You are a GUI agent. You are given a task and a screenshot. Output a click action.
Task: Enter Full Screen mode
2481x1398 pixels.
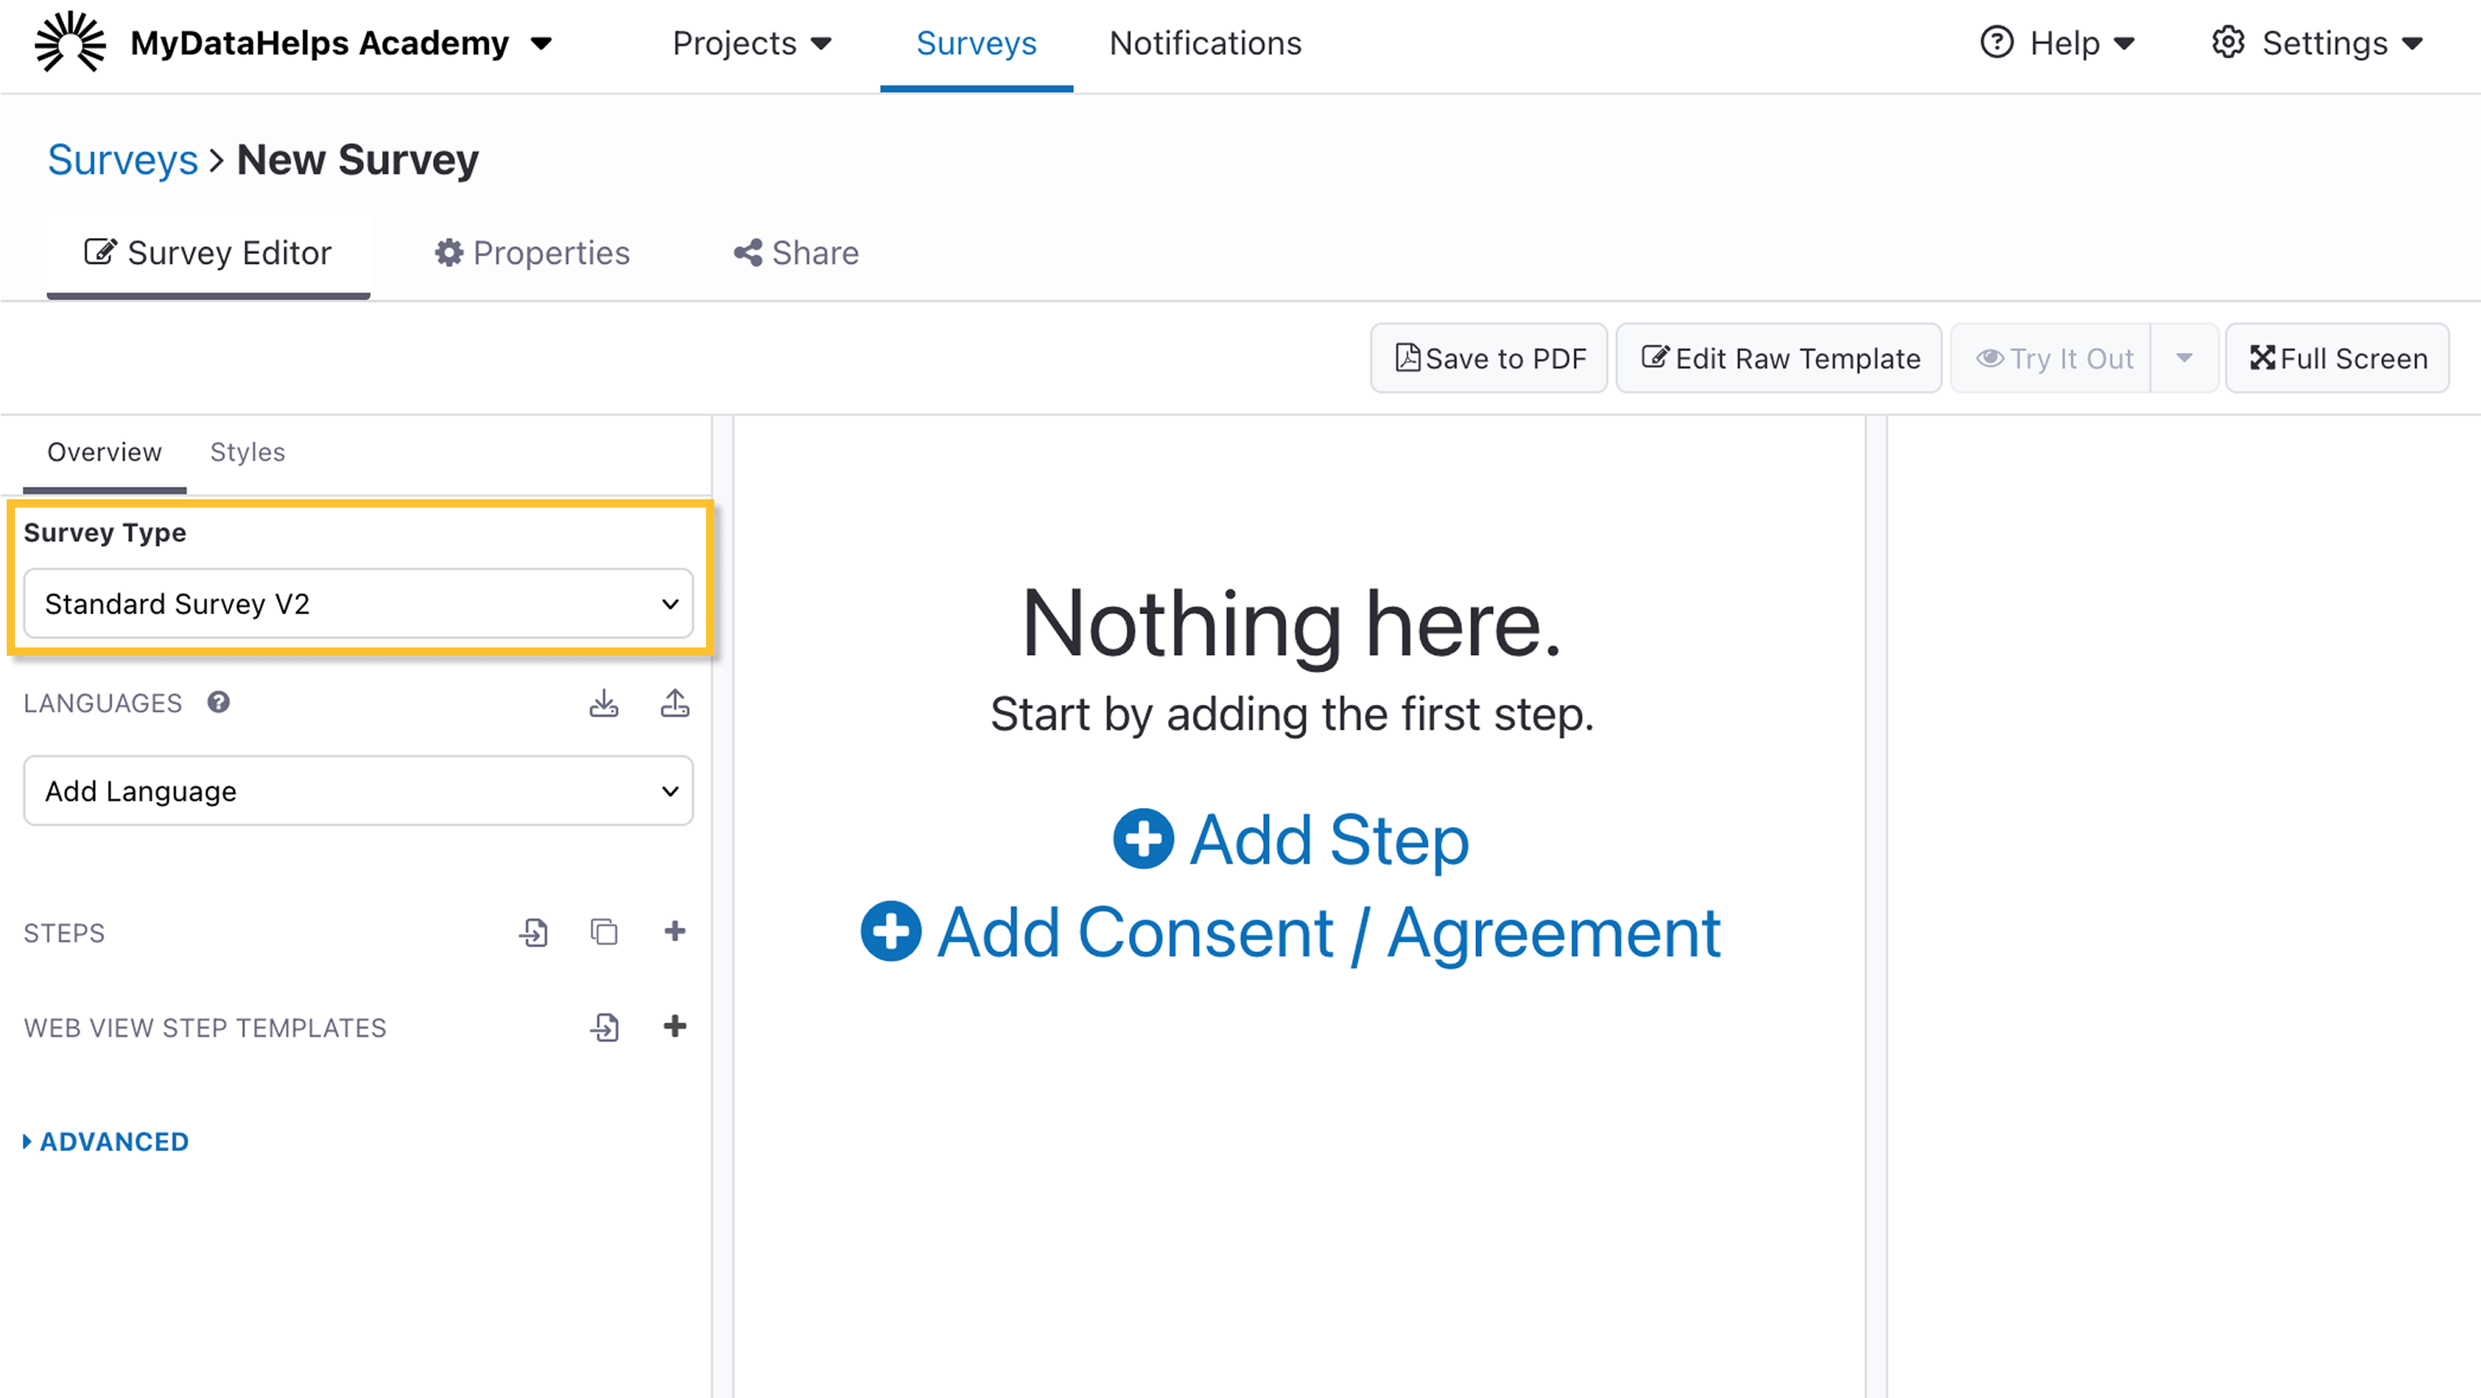click(x=2338, y=358)
